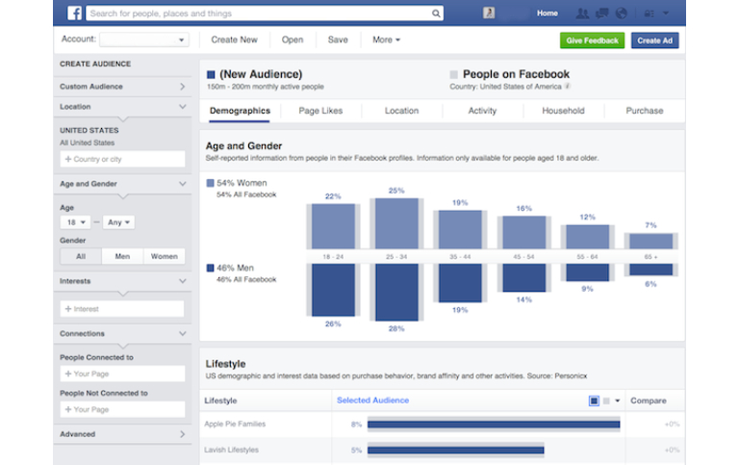
Task: Switch to the Page Likes tab
Action: (320, 111)
